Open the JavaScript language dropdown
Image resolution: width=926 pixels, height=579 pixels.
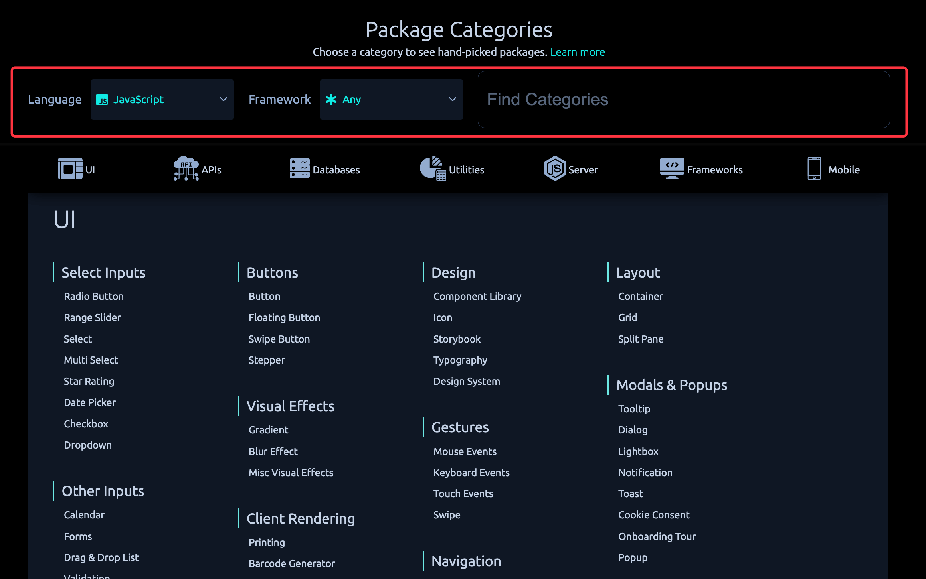[x=162, y=100]
